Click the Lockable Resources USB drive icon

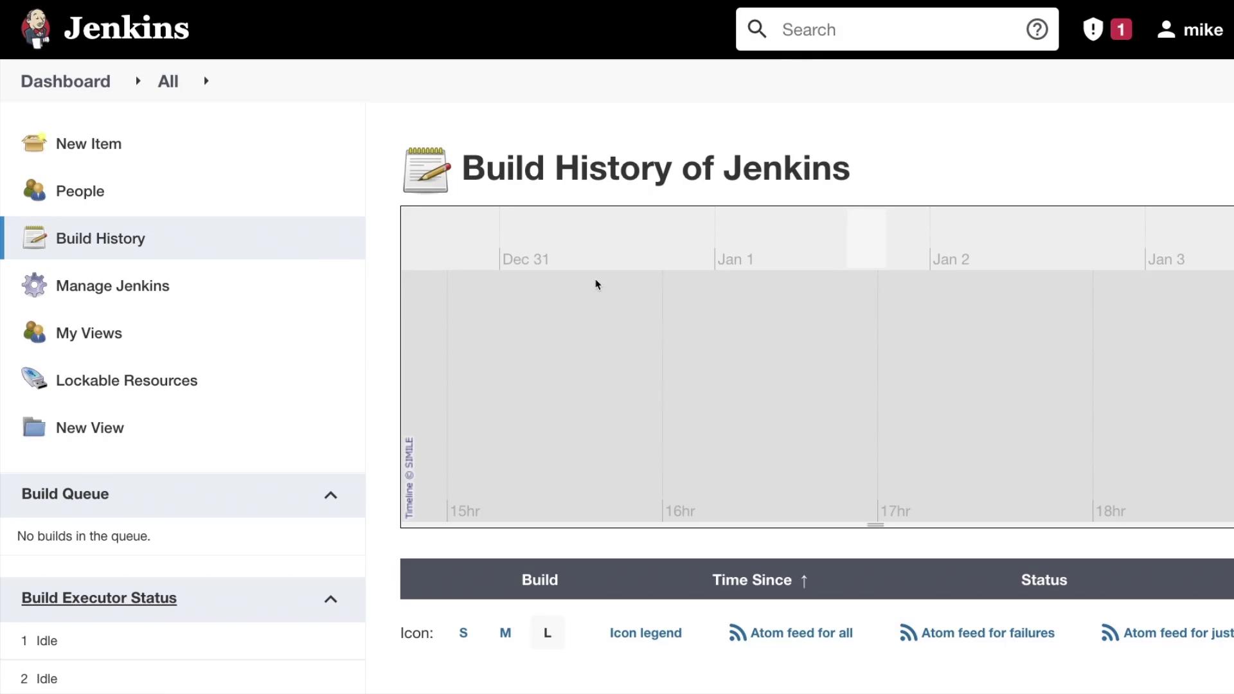tap(34, 379)
